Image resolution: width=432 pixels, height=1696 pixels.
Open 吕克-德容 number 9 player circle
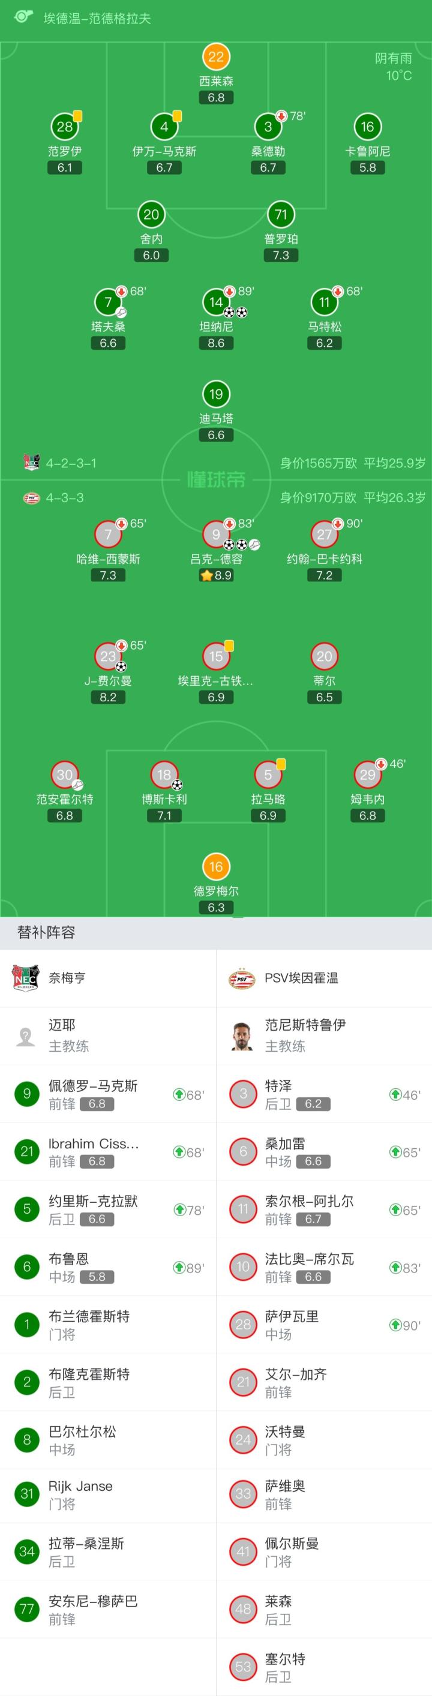(216, 535)
